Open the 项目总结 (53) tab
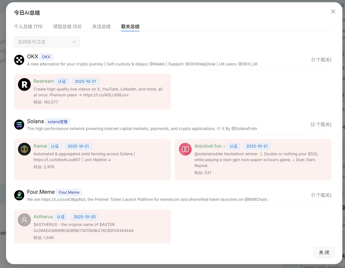345x268 pixels. 67,26
